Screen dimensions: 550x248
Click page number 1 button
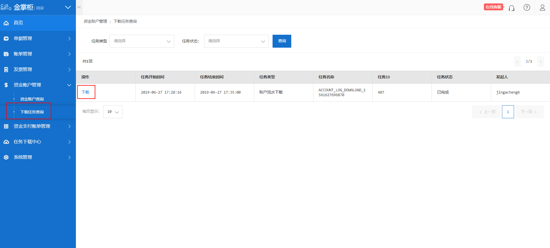[x=508, y=112]
